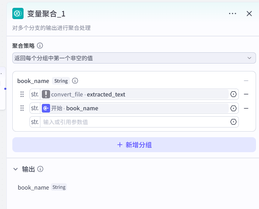This screenshot has height=209, width=259.
Task: Show info tooltip for 聚合策略
Action: tap(40, 46)
